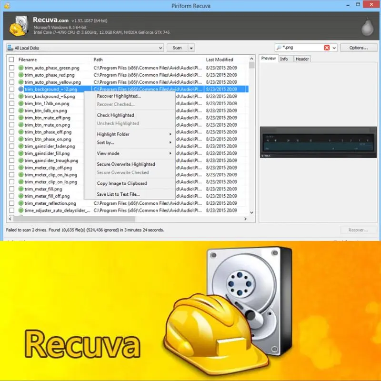
Task: Click status icon beside trim_meter_reflection.png
Action: pyautogui.click(x=21, y=203)
